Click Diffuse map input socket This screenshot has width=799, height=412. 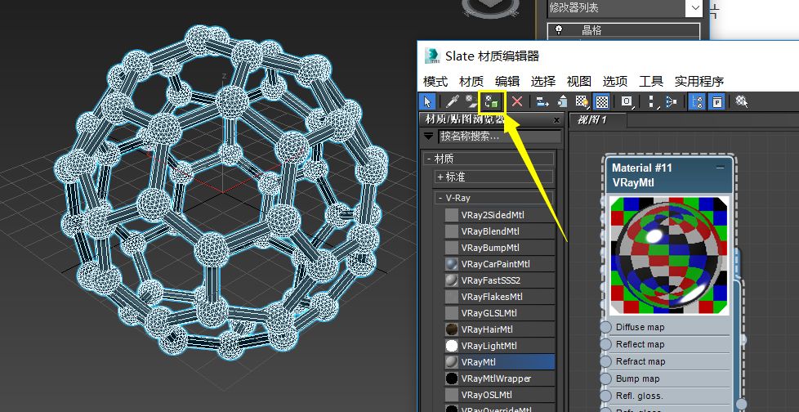(605, 327)
